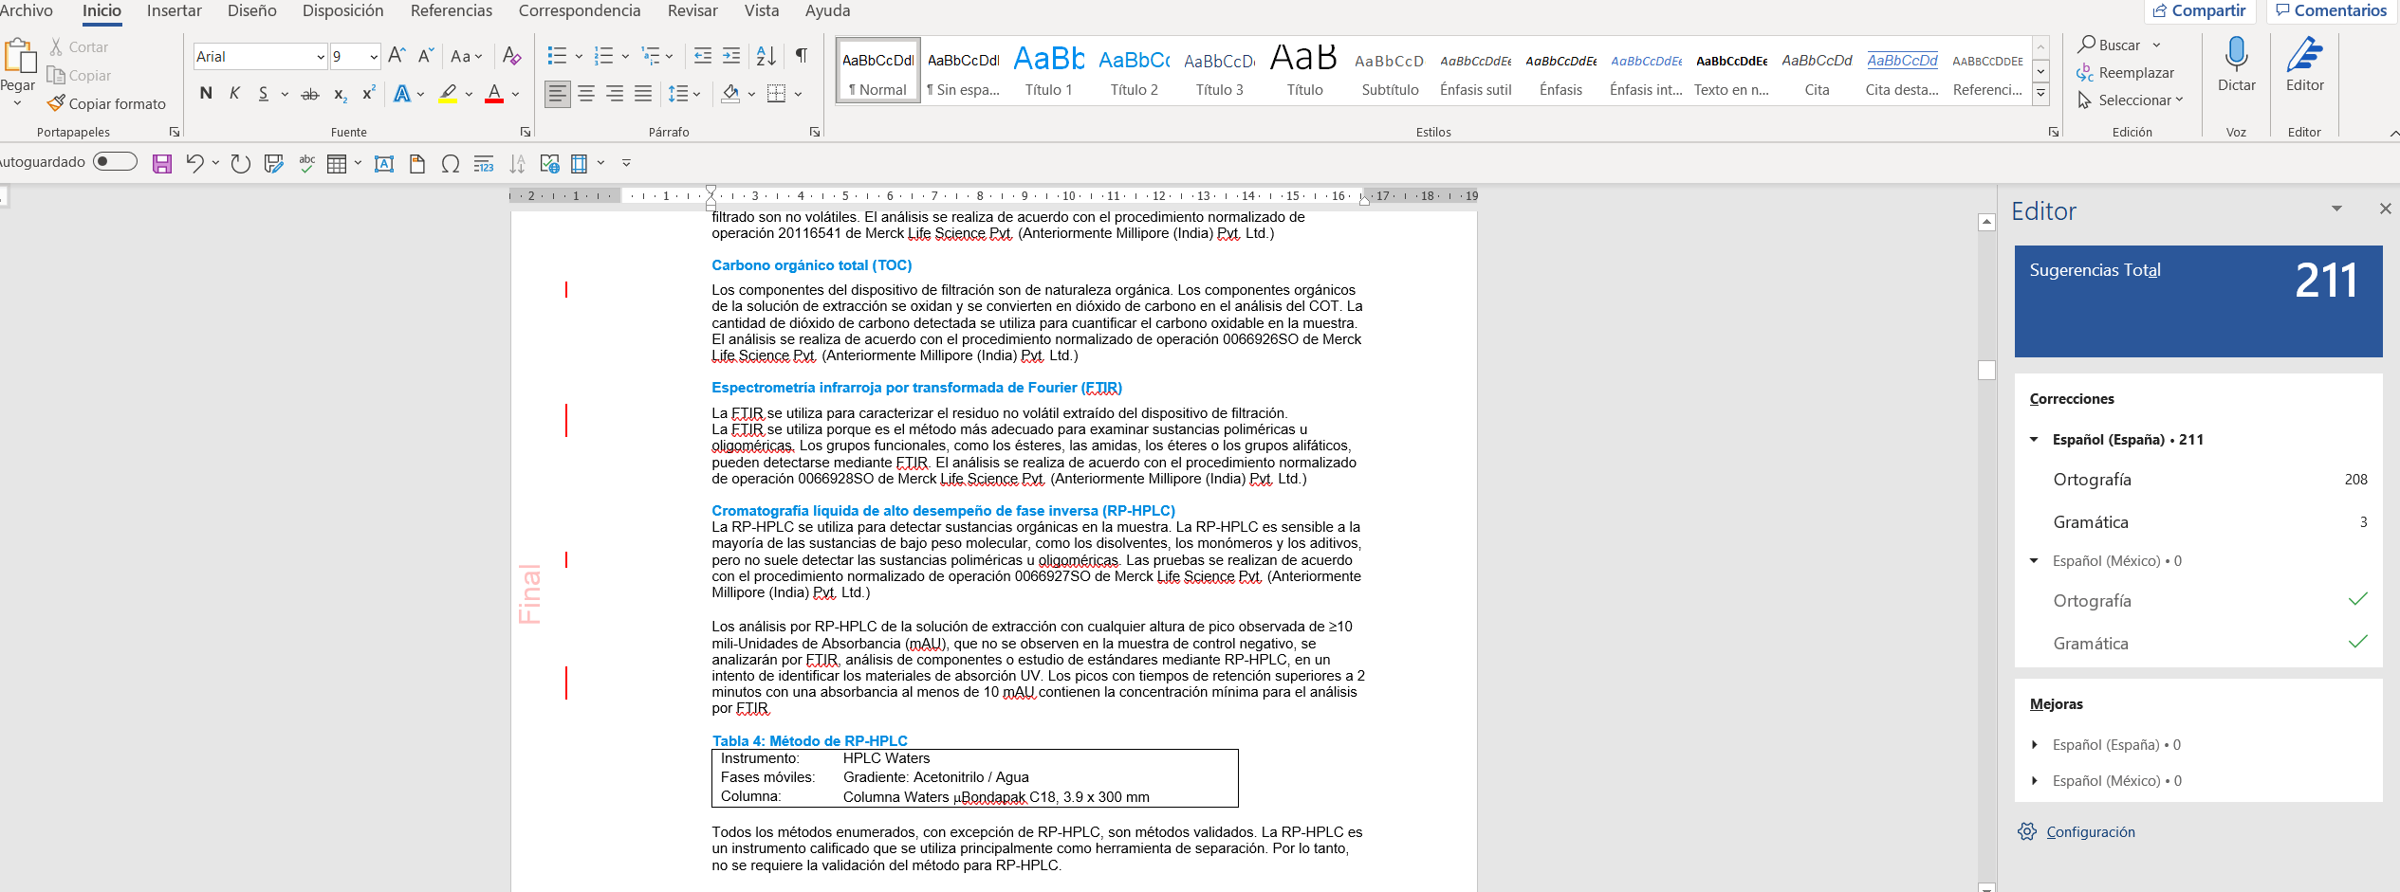The width and height of the screenshot is (2400, 892).
Task: Open the font size dropdown
Action: (373, 57)
